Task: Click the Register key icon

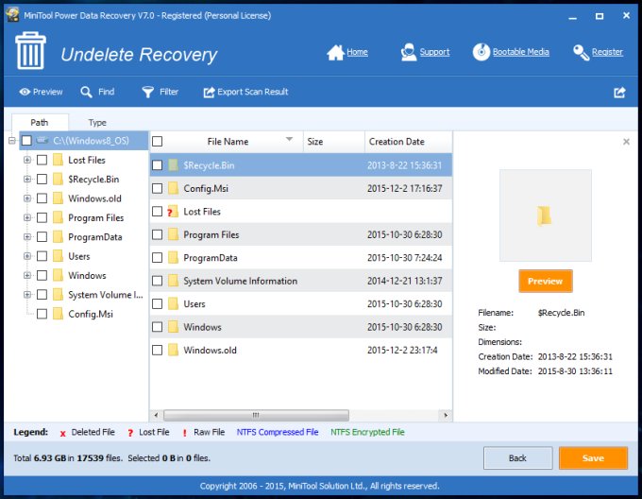Action: click(x=581, y=52)
